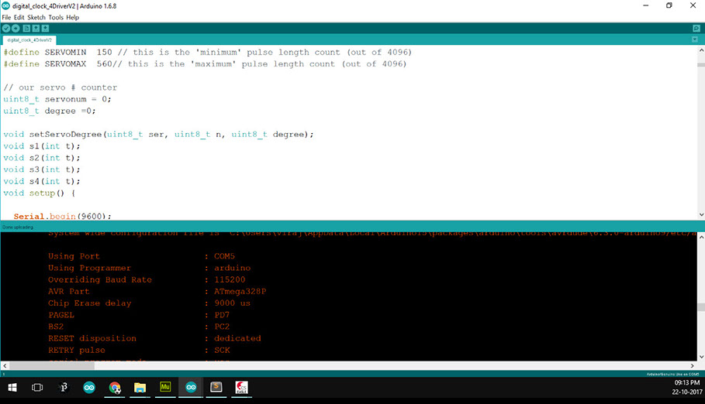Click the active Arduino taskbar icon

[x=191, y=387]
